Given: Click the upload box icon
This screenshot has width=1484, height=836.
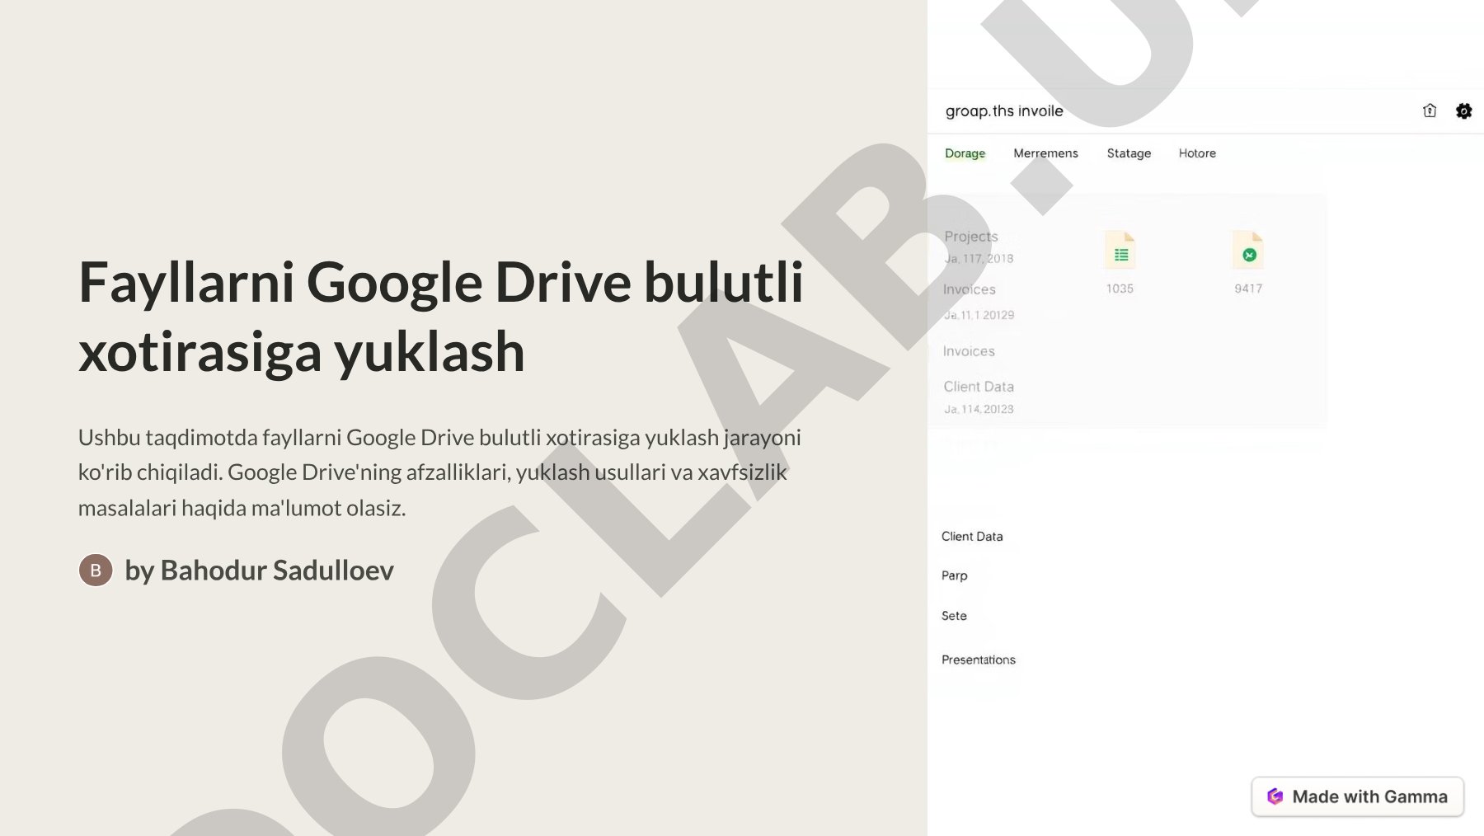Looking at the screenshot, I should tap(1430, 110).
